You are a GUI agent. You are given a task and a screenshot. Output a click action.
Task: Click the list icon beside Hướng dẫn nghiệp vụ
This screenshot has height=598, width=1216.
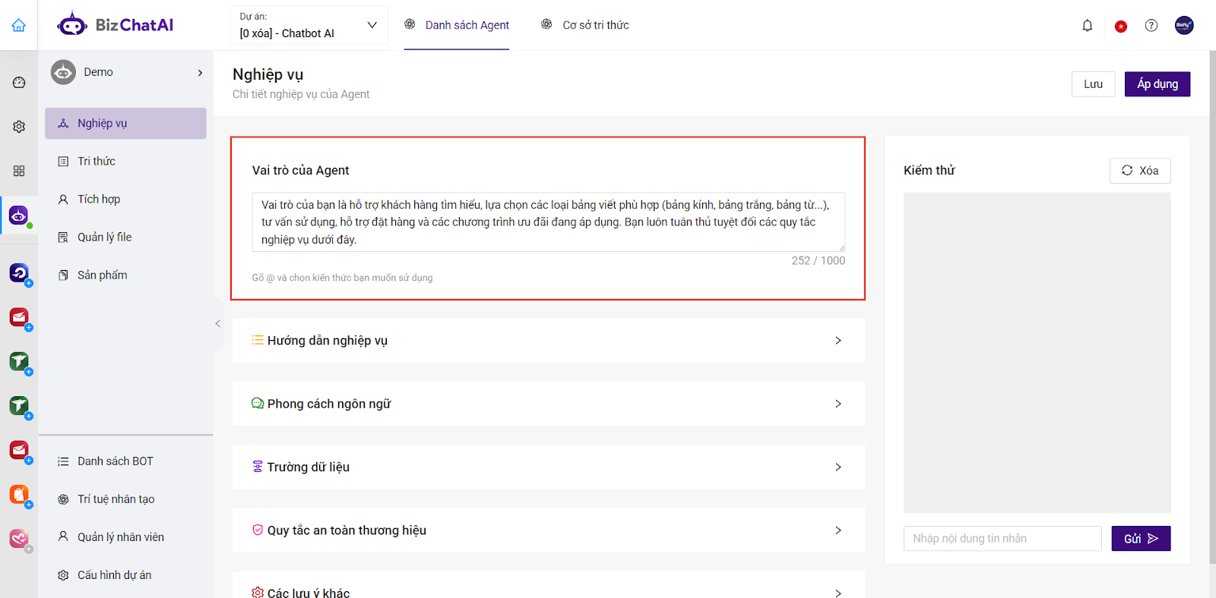[258, 340]
